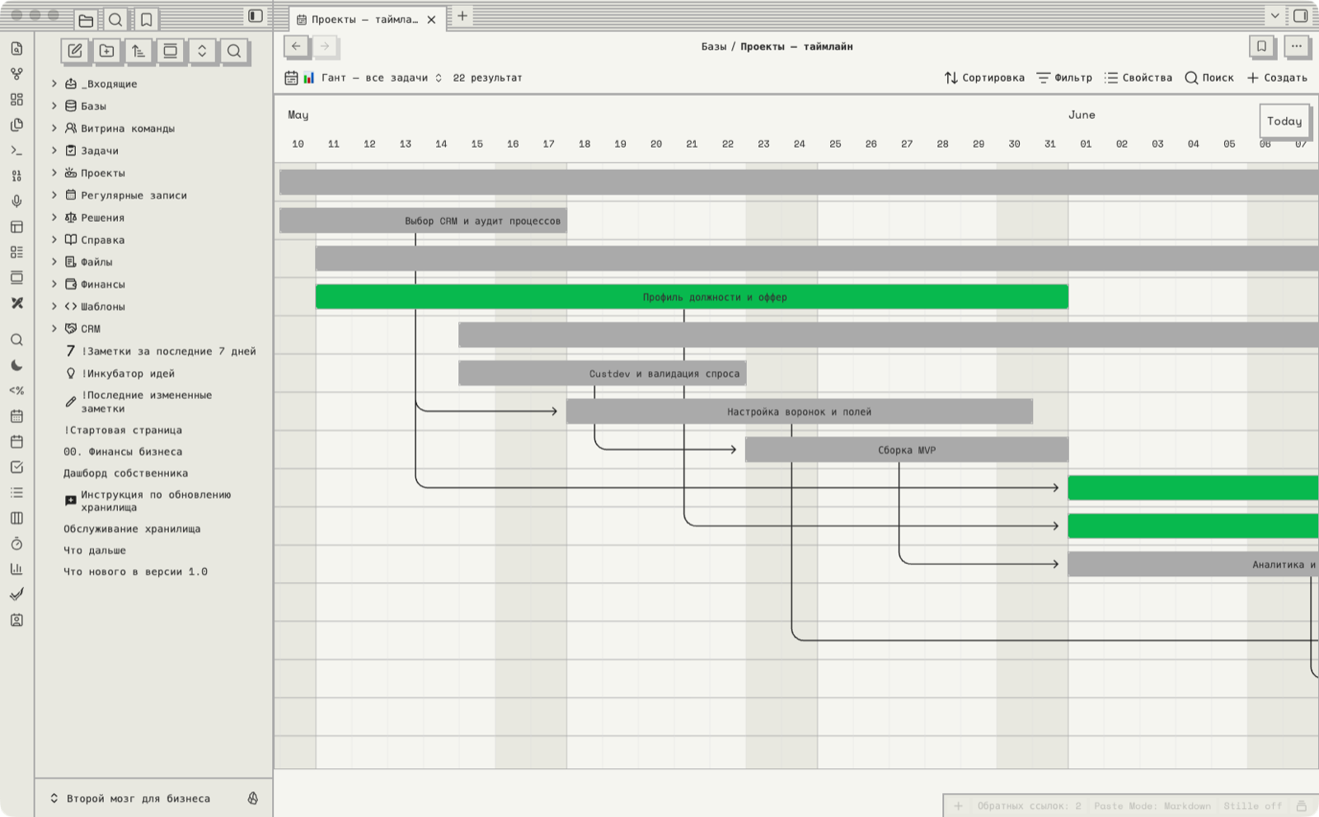1319x817 pixels.
Task: Open the search magnifier ribbon icon
Action: (16, 340)
